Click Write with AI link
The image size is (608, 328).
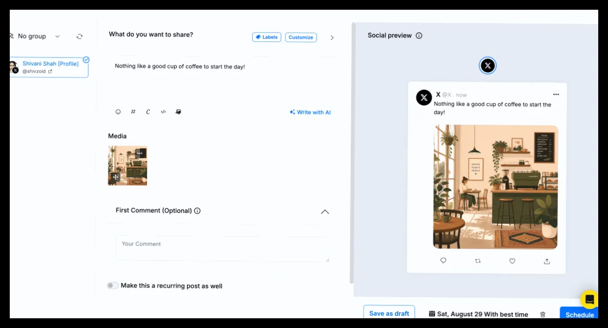pyautogui.click(x=310, y=112)
